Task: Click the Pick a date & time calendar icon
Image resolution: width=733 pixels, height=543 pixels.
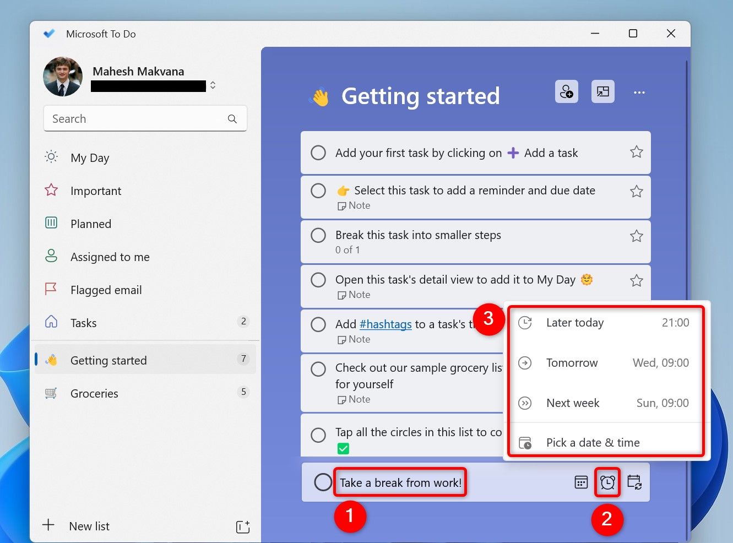Action: click(x=525, y=443)
